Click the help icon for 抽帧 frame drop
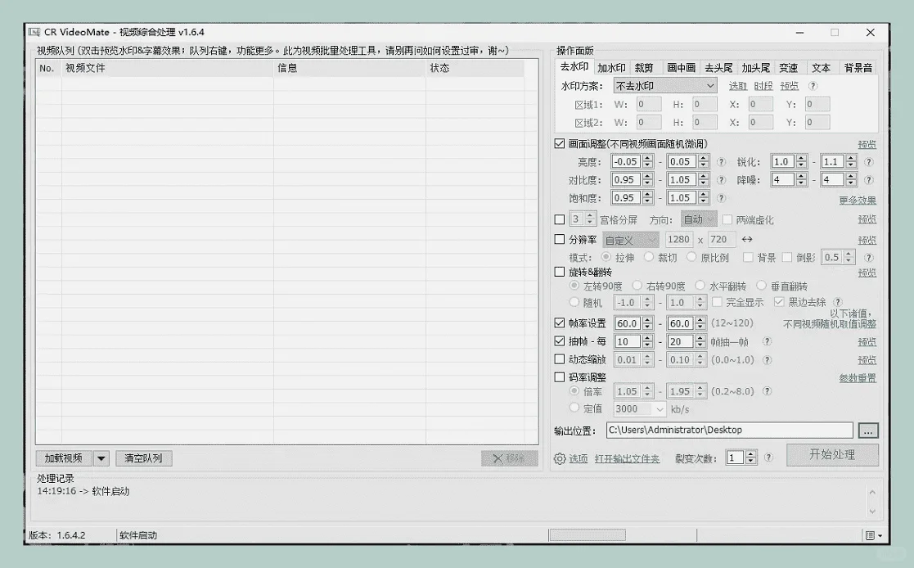 [767, 342]
